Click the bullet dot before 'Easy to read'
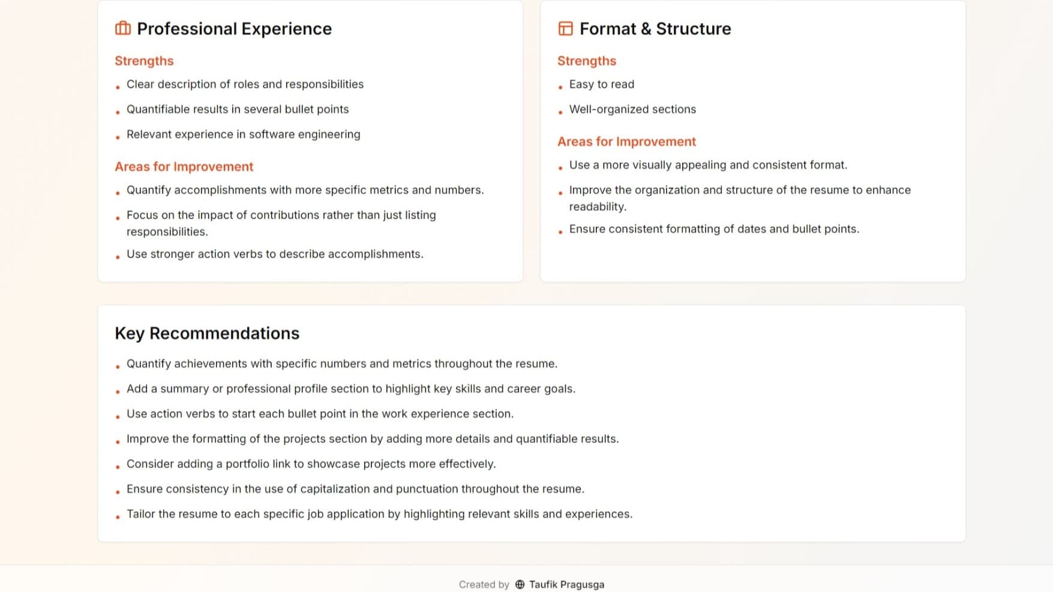1053x592 pixels. tap(560, 87)
